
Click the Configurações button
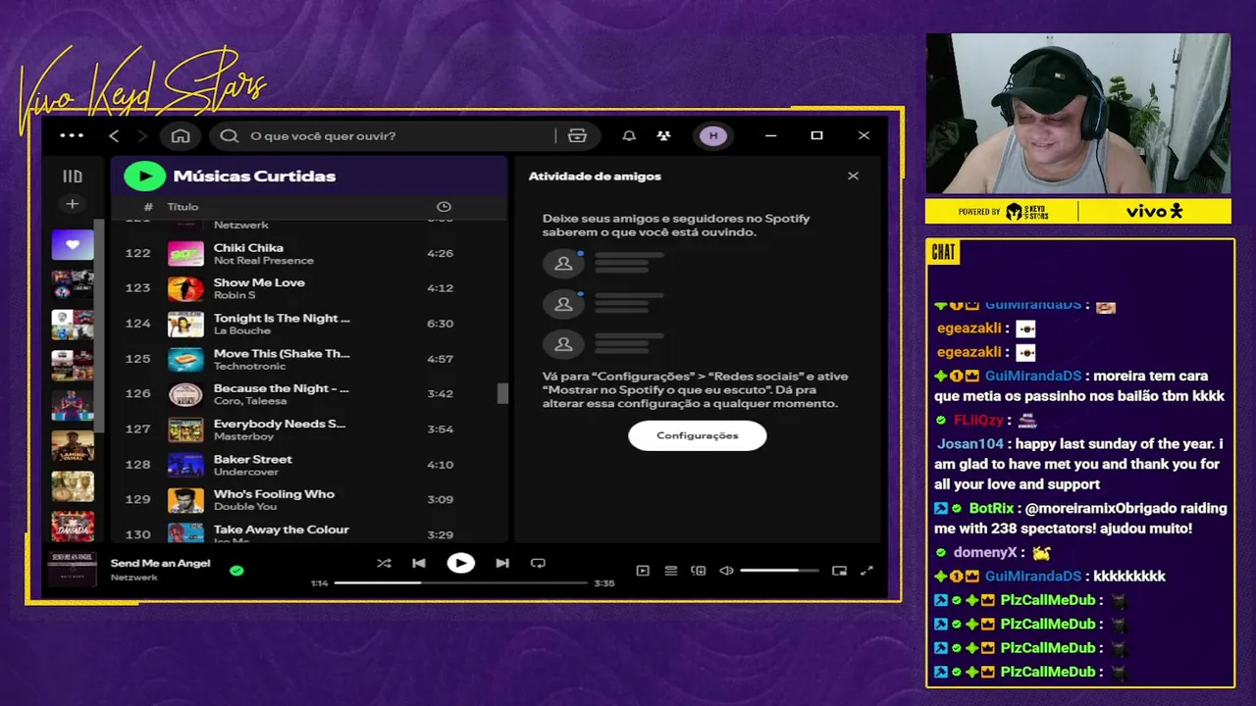click(698, 435)
